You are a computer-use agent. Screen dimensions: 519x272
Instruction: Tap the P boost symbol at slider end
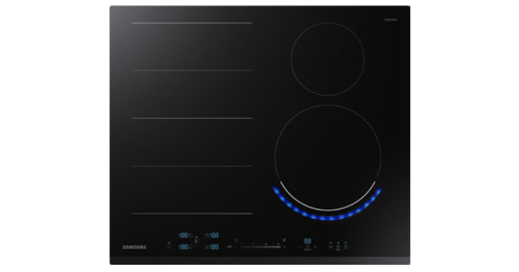pos(284,240)
